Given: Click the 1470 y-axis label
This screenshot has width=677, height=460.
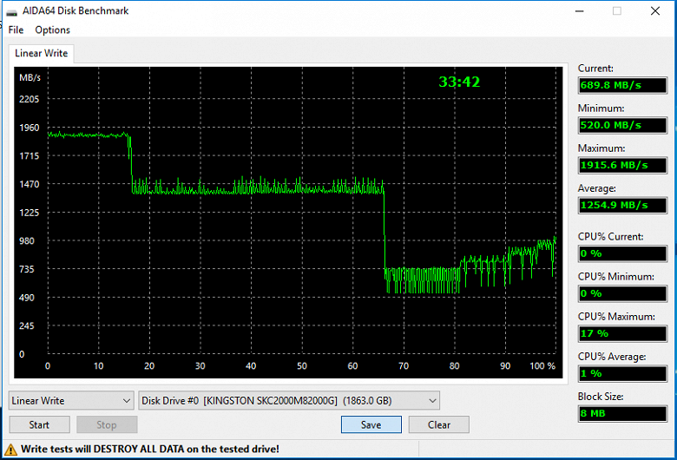Looking at the screenshot, I should [x=29, y=184].
